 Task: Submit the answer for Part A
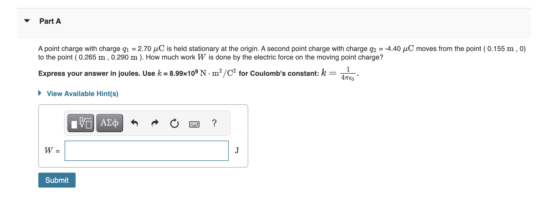click(57, 180)
